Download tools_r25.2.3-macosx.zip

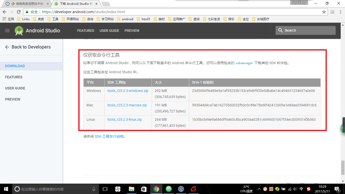point(127,105)
